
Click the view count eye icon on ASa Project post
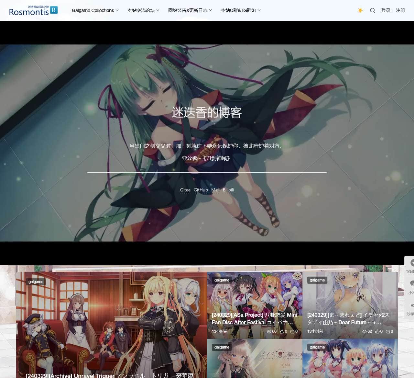(x=269, y=332)
